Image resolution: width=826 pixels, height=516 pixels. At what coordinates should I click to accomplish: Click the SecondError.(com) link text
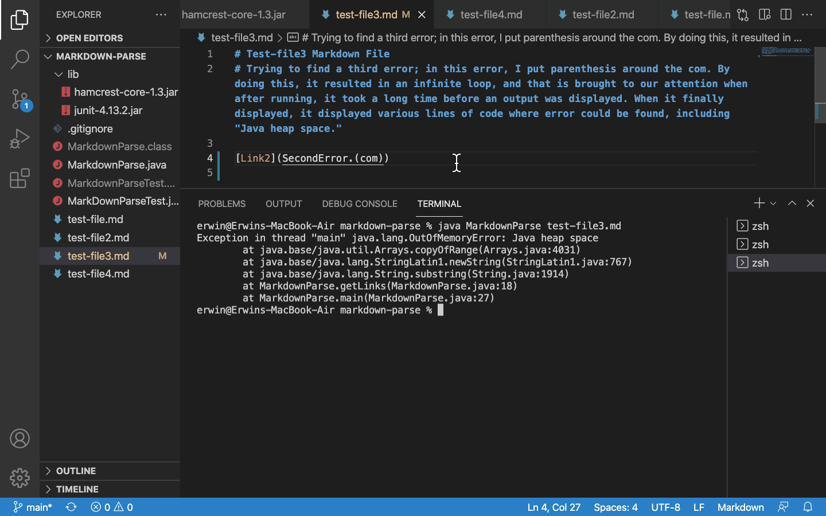[333, 158]
